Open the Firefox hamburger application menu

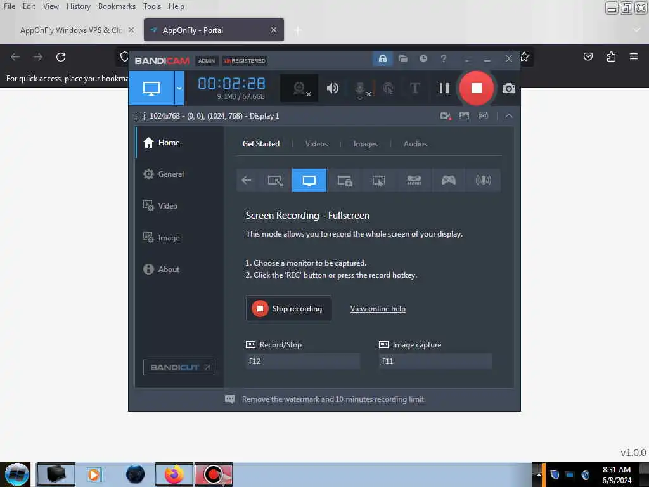click(633, 56)
